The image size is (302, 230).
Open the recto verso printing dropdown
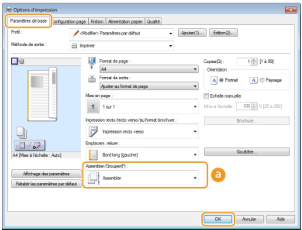click(142, 132)
